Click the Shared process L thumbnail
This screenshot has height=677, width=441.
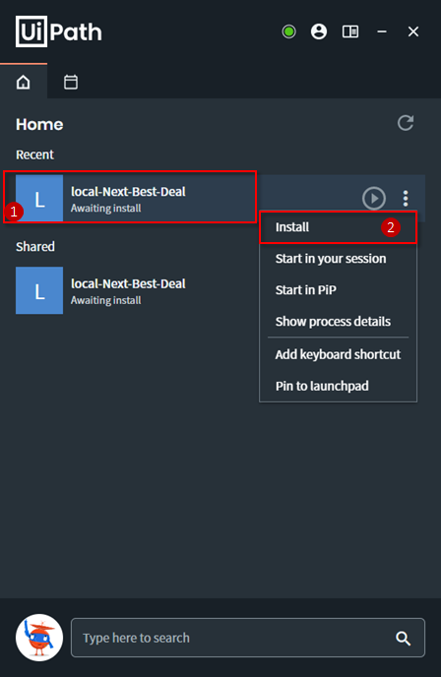(x=39, y=290)
